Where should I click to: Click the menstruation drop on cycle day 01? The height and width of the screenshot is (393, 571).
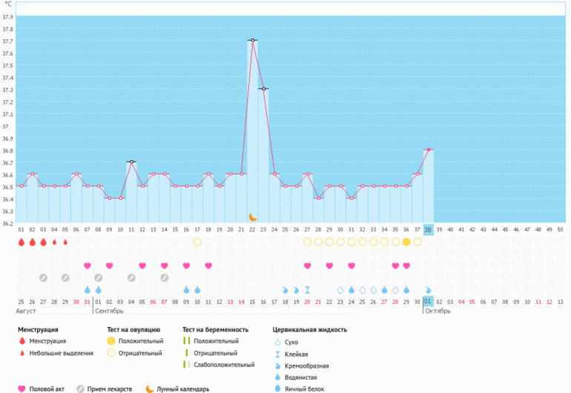pyautogui.click(x=22, y=242)
